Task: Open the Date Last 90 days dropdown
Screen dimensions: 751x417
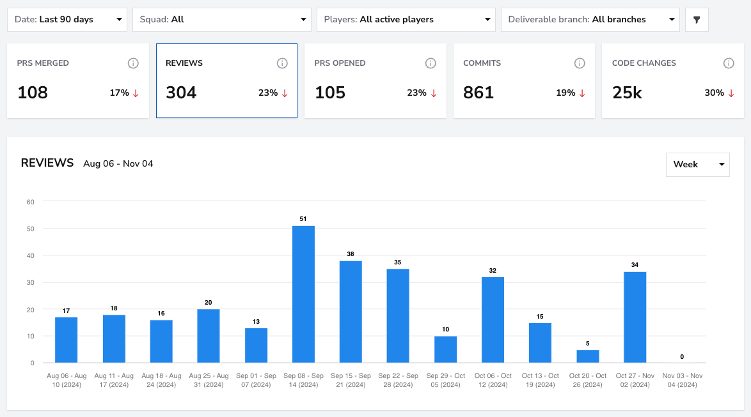Action: 67,20
